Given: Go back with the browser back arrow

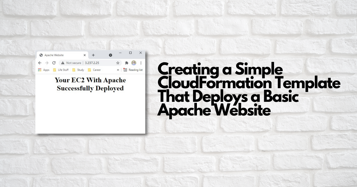Looking at the screenshot, I should 40,63.
